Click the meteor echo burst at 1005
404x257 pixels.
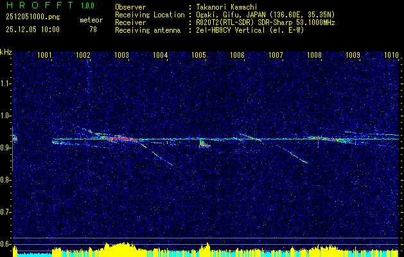[x=205, y=143]
